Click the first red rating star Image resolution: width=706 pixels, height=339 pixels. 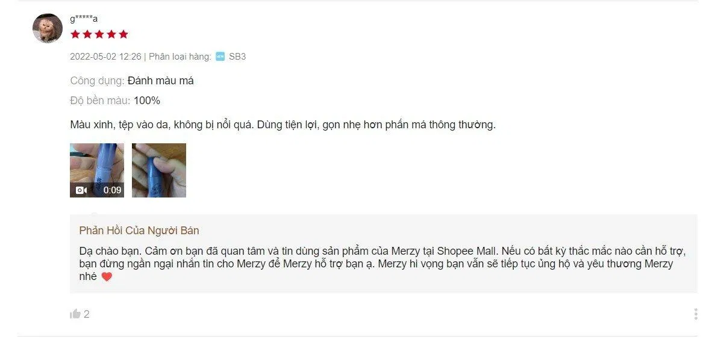(75, 34)
